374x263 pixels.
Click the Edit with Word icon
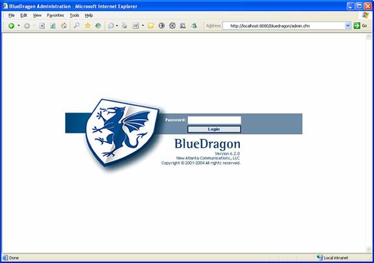[x=135, y=26]
